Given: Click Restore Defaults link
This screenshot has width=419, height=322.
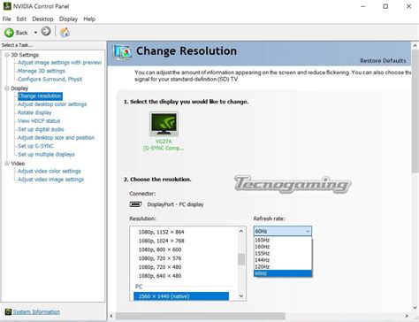Looking at the screenshot, I should pyautogui.click(x=383, y=60).
